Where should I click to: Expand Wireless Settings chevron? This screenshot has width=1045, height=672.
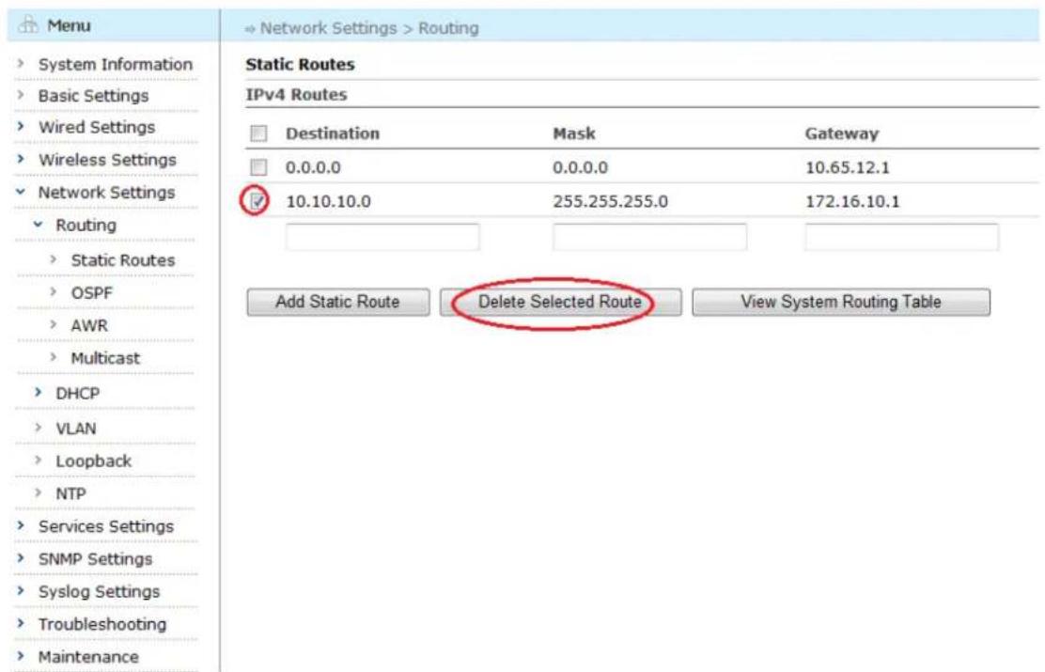(x=21, y=159)
